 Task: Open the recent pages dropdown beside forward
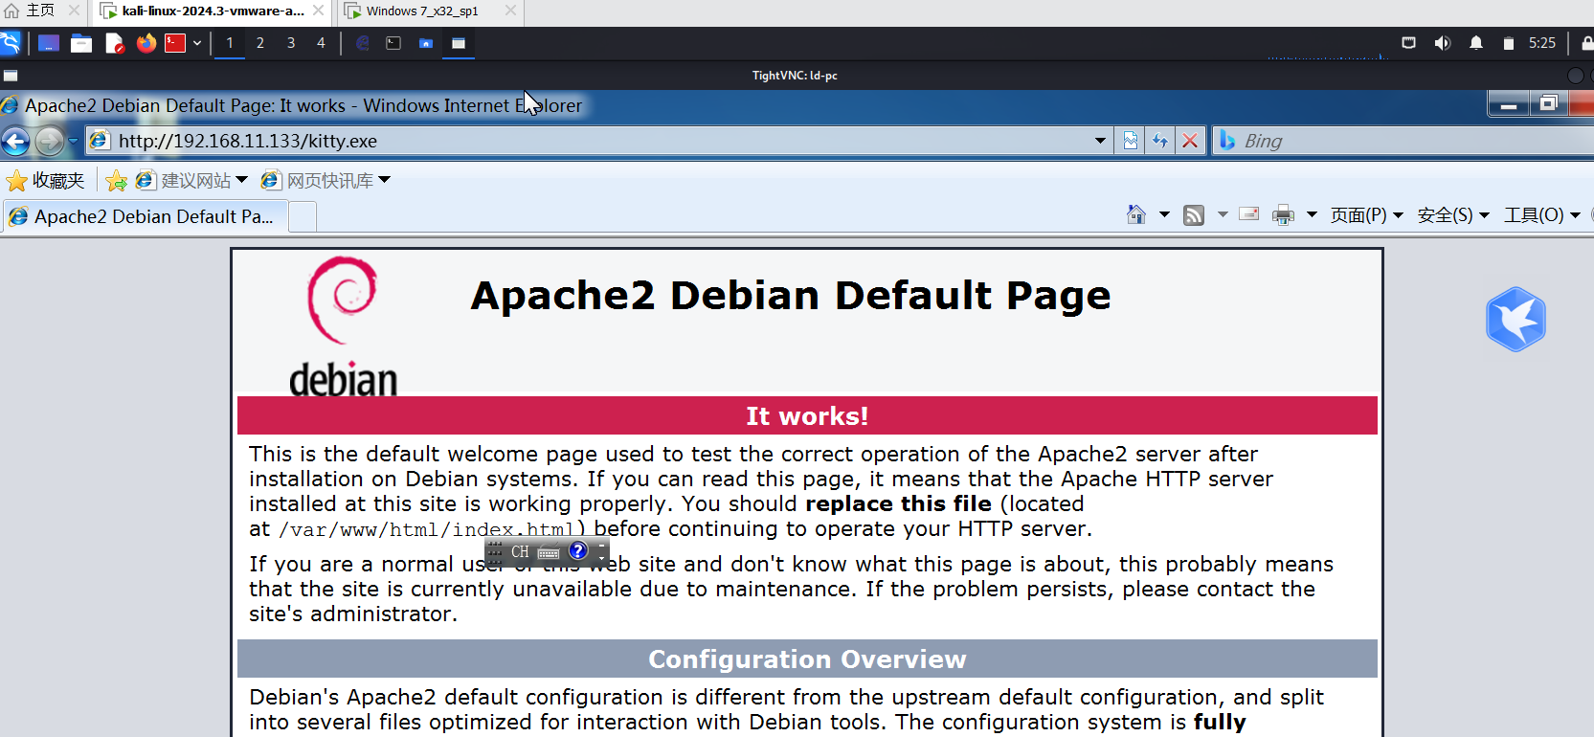point(73,142)
